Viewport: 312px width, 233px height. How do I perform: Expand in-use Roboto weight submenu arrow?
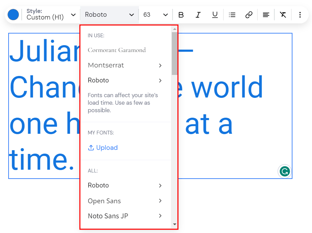point(160,80)
